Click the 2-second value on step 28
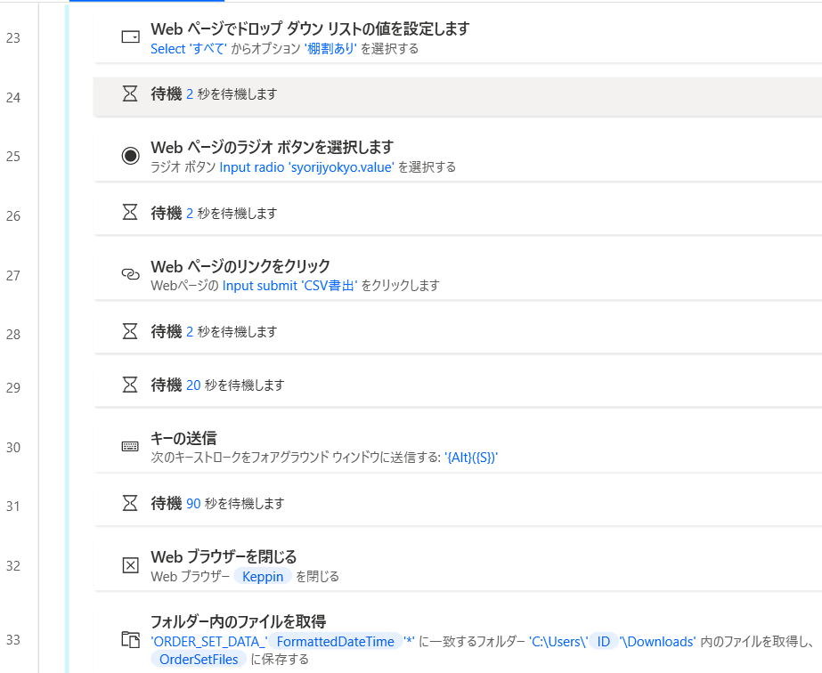Screen dimensions: 822x673 pyautogui.click(x=190, y=332)
